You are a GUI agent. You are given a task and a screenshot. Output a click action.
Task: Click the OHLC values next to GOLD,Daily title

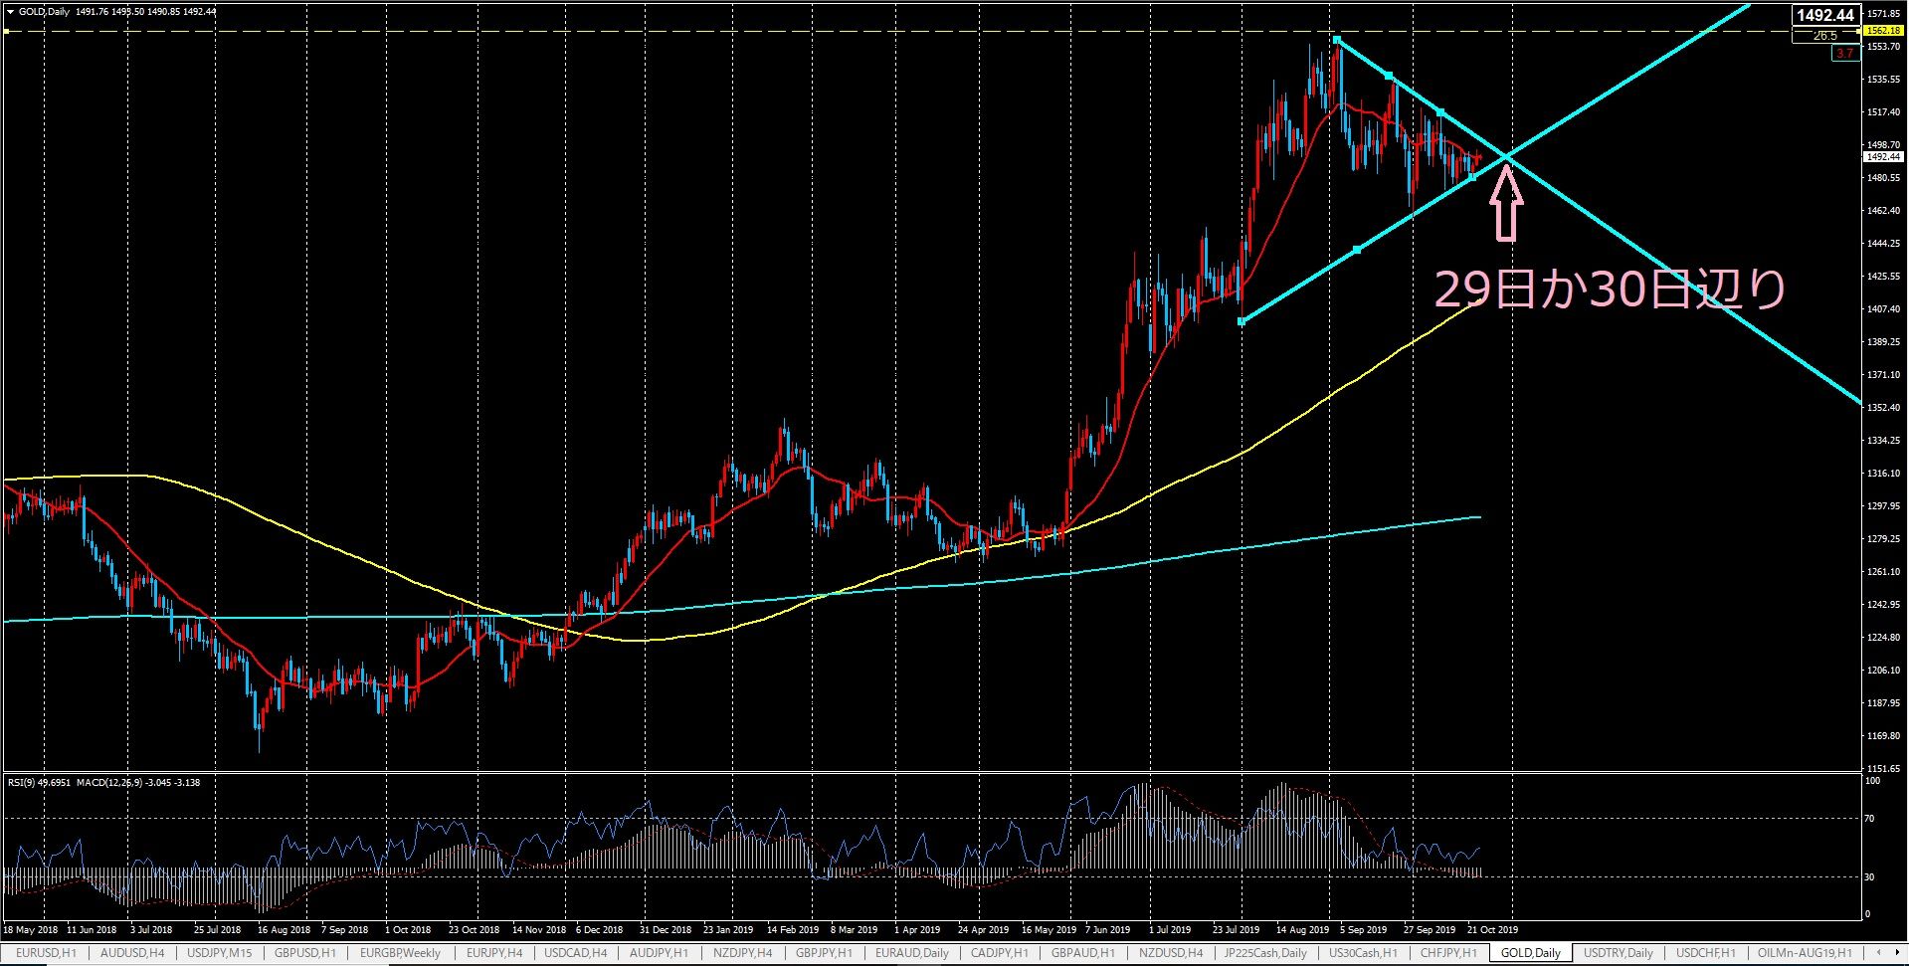(x=146, y=12)
